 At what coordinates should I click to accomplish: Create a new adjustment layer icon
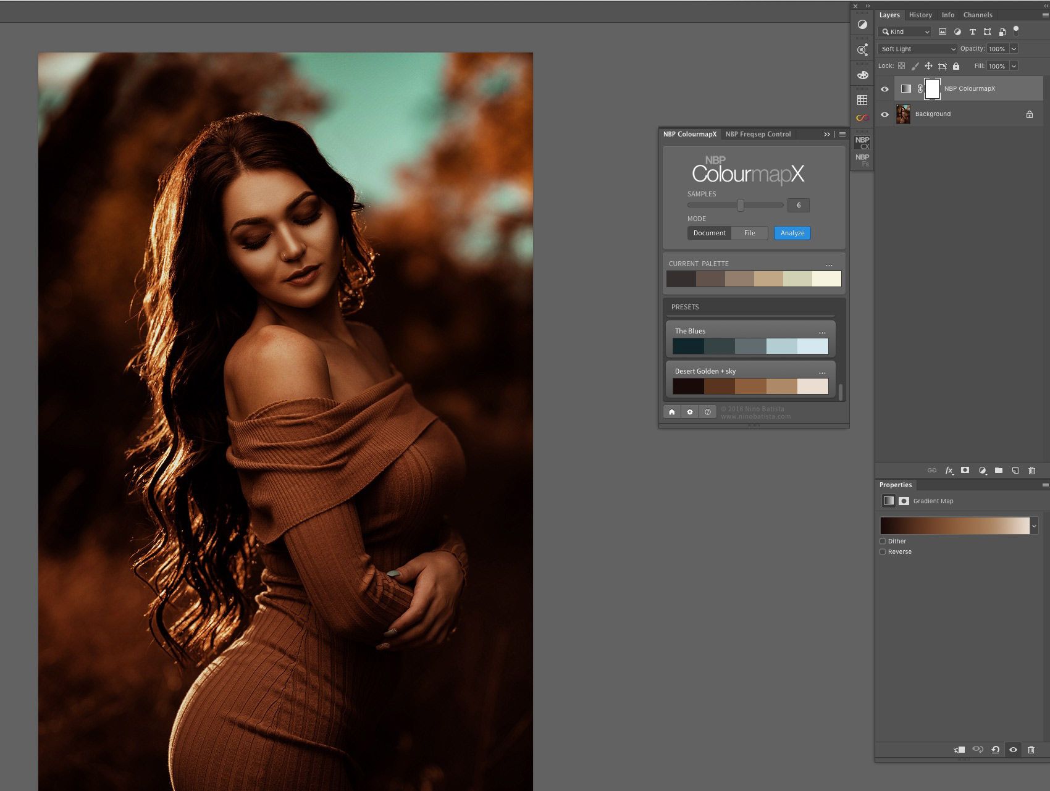pos(982,471)
